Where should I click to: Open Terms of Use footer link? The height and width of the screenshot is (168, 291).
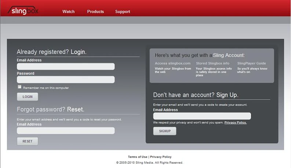click(x=138, y=157)
